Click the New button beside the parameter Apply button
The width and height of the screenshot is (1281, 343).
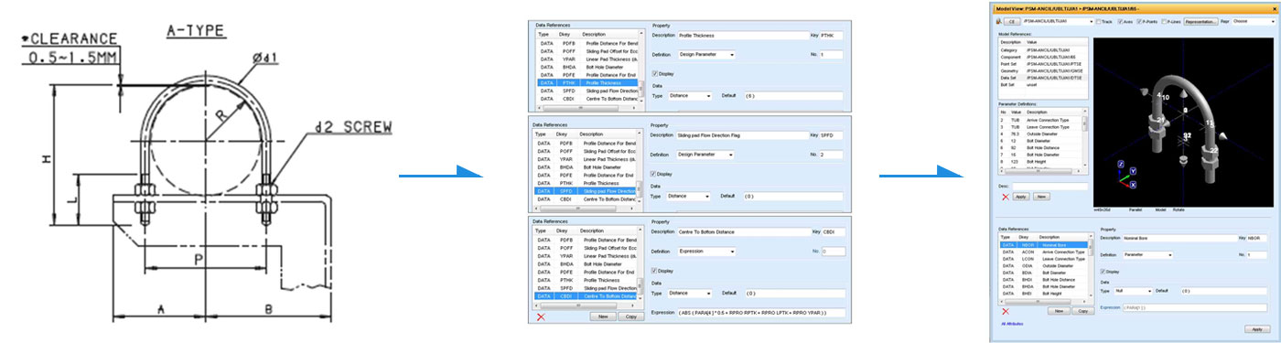click(1041, 197)
